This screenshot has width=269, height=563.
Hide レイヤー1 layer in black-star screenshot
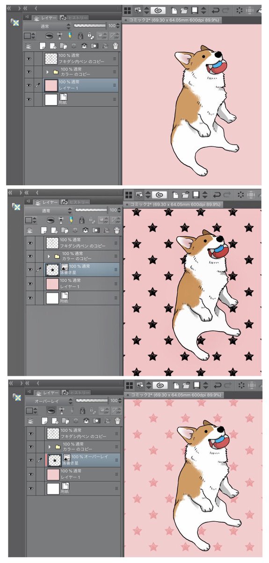(29, 283)
